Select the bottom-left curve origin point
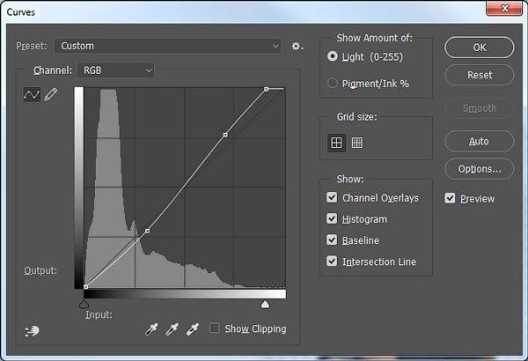The image size is (528, 361). click(x=86, y=286)
